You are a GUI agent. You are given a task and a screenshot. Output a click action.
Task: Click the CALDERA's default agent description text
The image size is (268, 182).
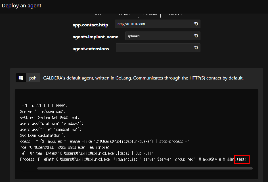tap(143, 78)
